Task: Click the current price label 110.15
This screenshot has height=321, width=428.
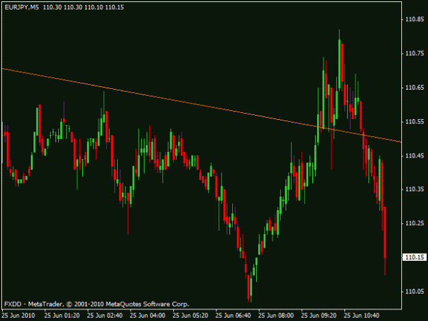Action: (414, 257)
